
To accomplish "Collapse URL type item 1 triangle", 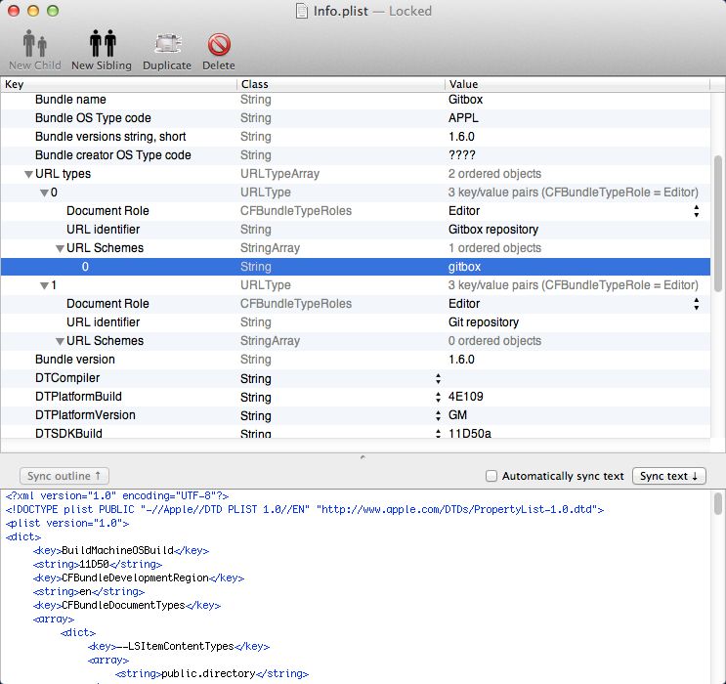I will [44, 285].
